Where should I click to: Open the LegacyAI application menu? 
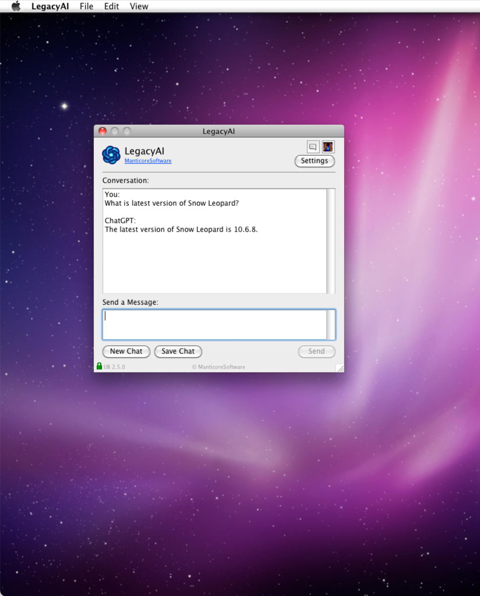pyautogui.click(x=50, y=6)
